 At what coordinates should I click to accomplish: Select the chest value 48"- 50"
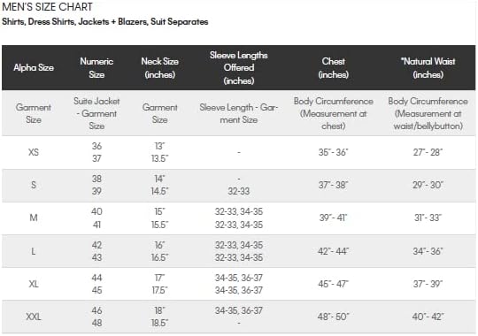333,317
